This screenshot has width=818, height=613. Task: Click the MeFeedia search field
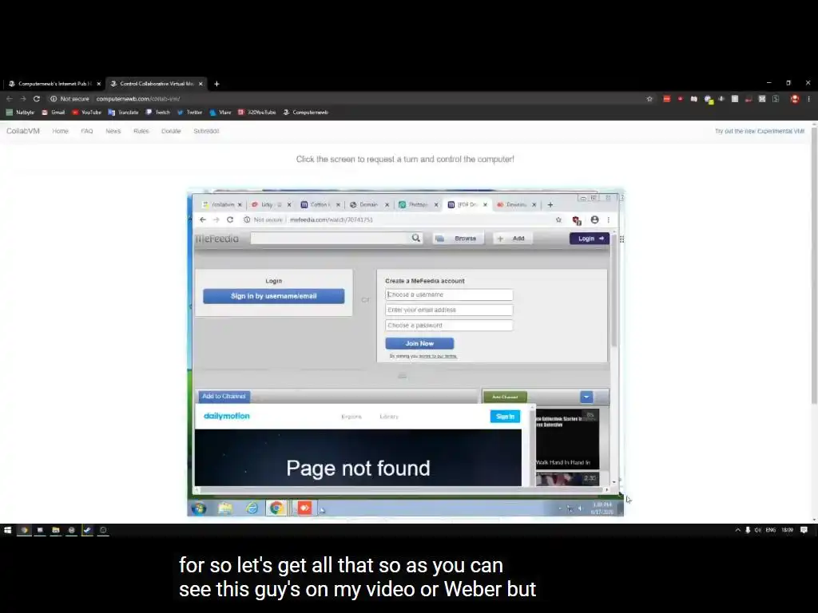point(331,238)
